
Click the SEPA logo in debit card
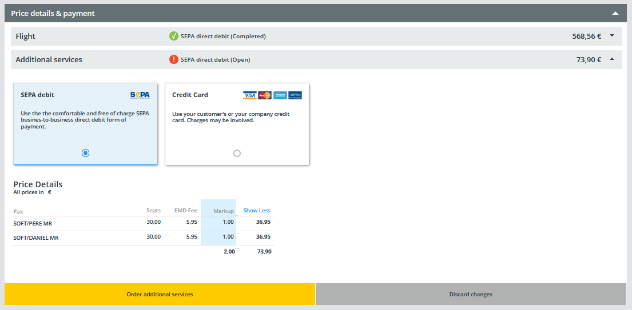tap(140, 95)
